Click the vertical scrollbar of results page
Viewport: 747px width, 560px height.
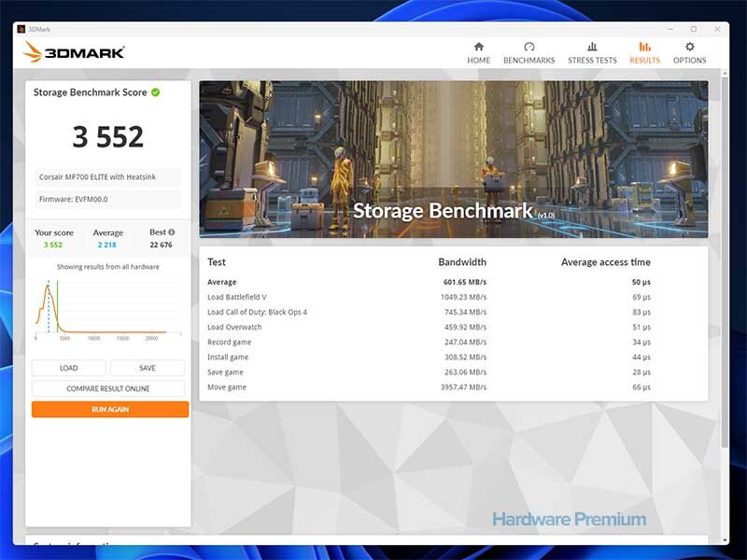click(725, 262)
